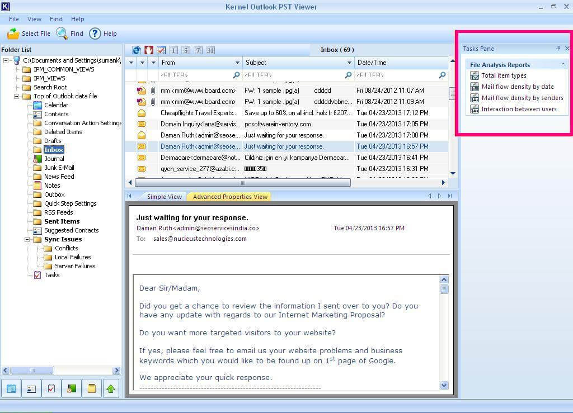Click the '1' day view icon

click(x=173, y=50)
